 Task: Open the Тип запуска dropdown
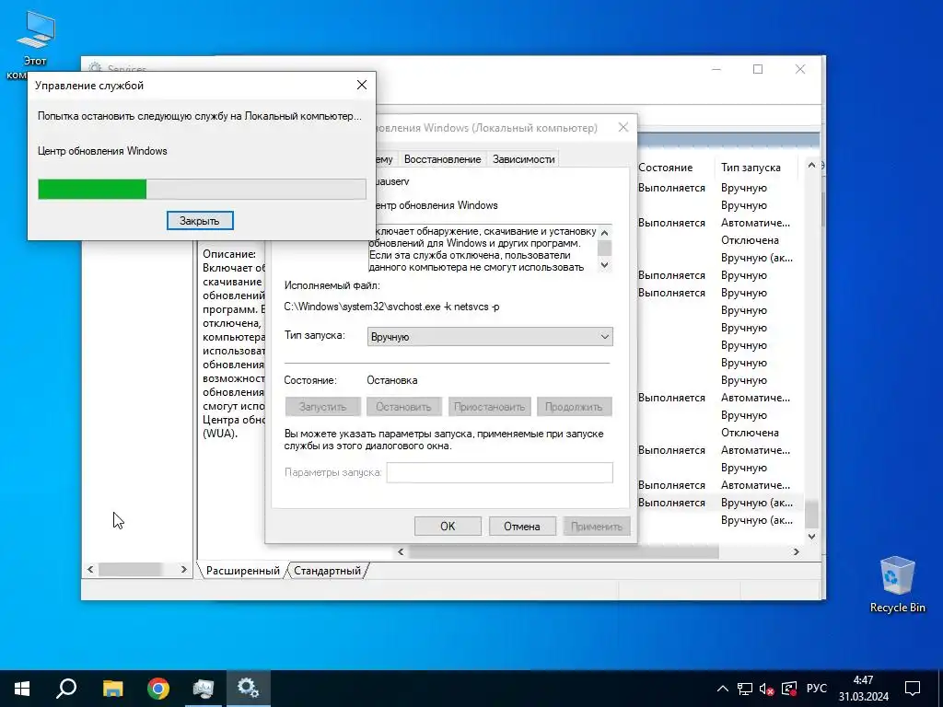(490, 337)
